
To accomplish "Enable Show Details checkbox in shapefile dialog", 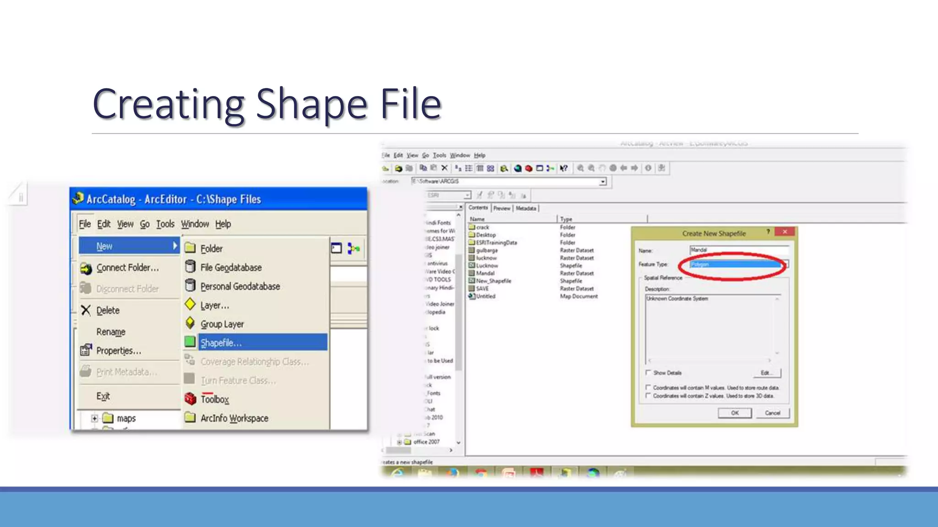I will [x=648, y=372].
